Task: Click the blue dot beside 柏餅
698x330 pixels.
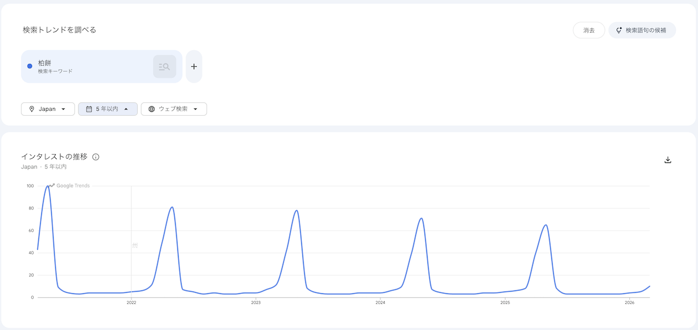Action: (x=30, y=66)
